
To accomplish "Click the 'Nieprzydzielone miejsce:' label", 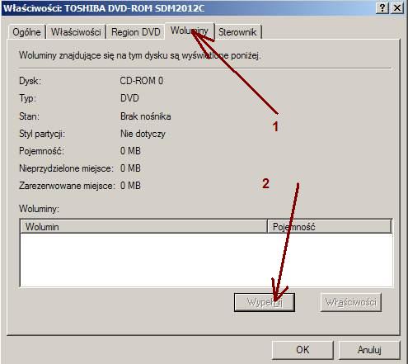I will tap(66, 168).
